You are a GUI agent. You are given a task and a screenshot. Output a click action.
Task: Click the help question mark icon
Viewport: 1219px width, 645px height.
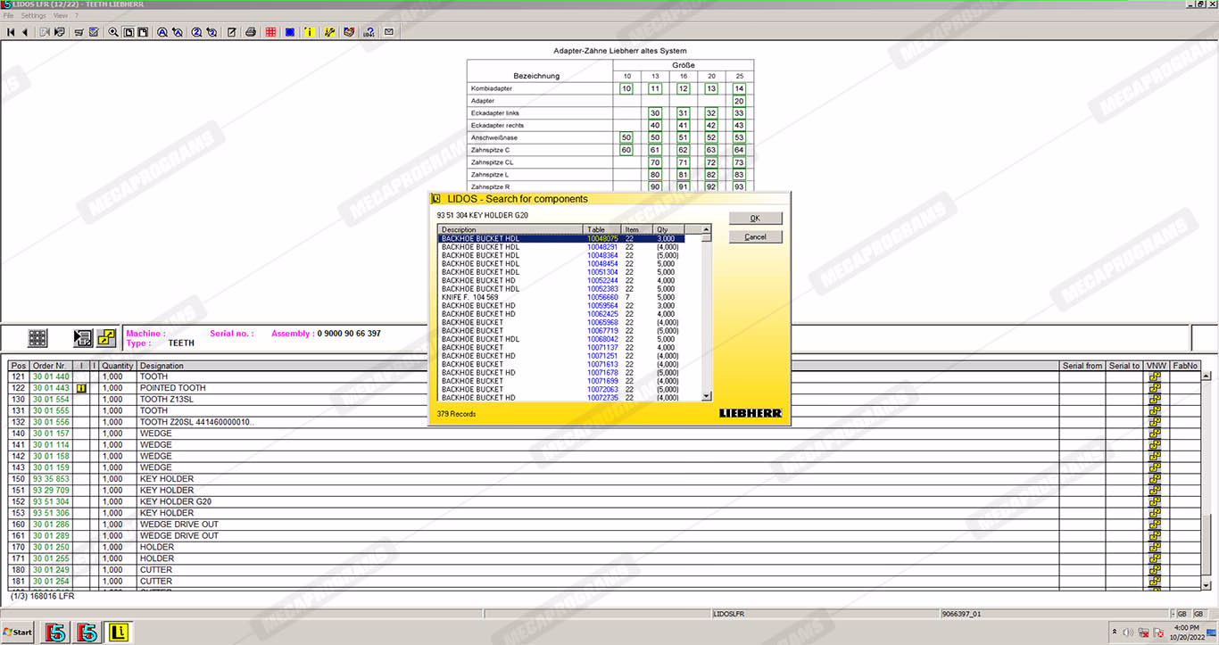pos(369,32)
